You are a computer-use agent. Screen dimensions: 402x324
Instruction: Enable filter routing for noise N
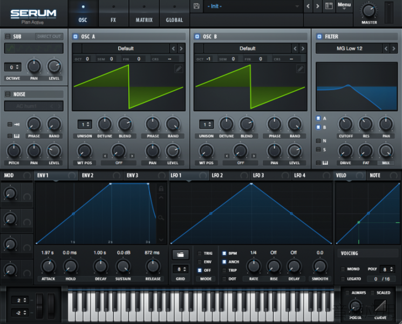pyautogui.click(x=318, y=141)
